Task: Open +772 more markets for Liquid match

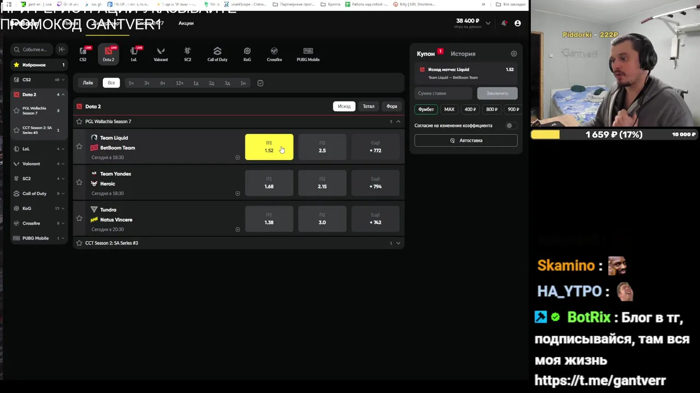Action: point(375,147)
